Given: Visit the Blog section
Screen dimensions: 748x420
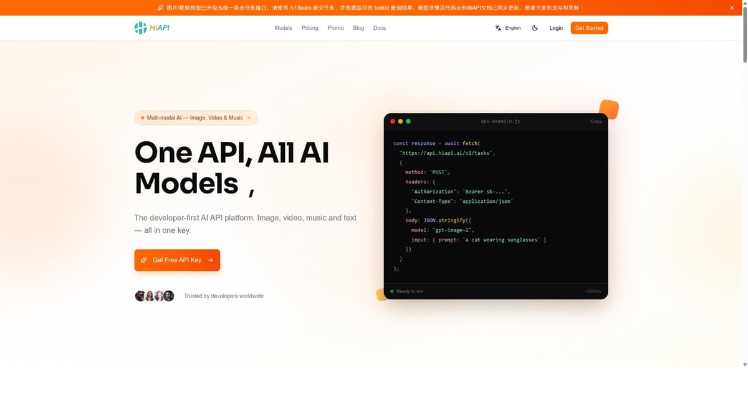Looking at the screenshot, I should tap(358, 28).
